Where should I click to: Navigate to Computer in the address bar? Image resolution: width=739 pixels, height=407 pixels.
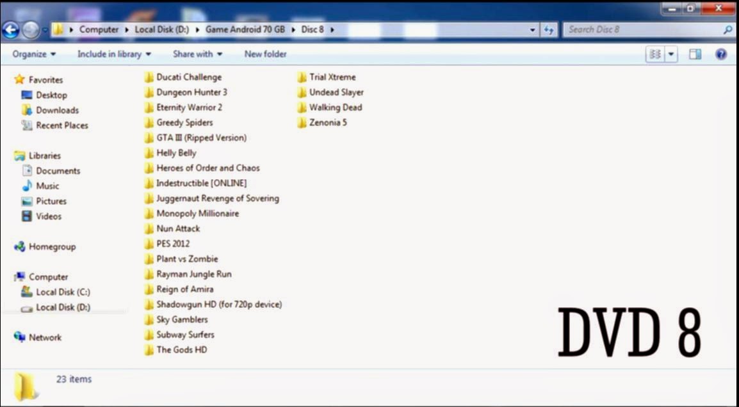click(x=99, y=29)
